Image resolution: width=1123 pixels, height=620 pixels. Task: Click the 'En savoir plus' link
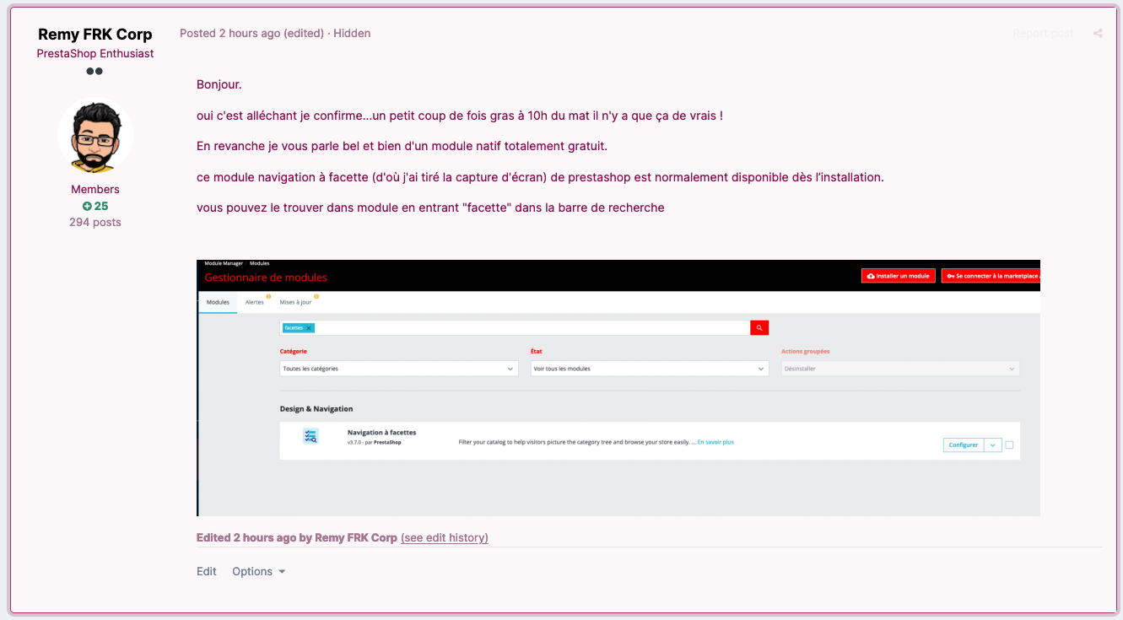click(x=715, y=442)
